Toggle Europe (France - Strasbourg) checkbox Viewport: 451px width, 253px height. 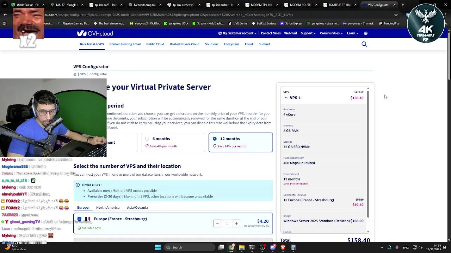pyautogui.click(x=79, y=219)
